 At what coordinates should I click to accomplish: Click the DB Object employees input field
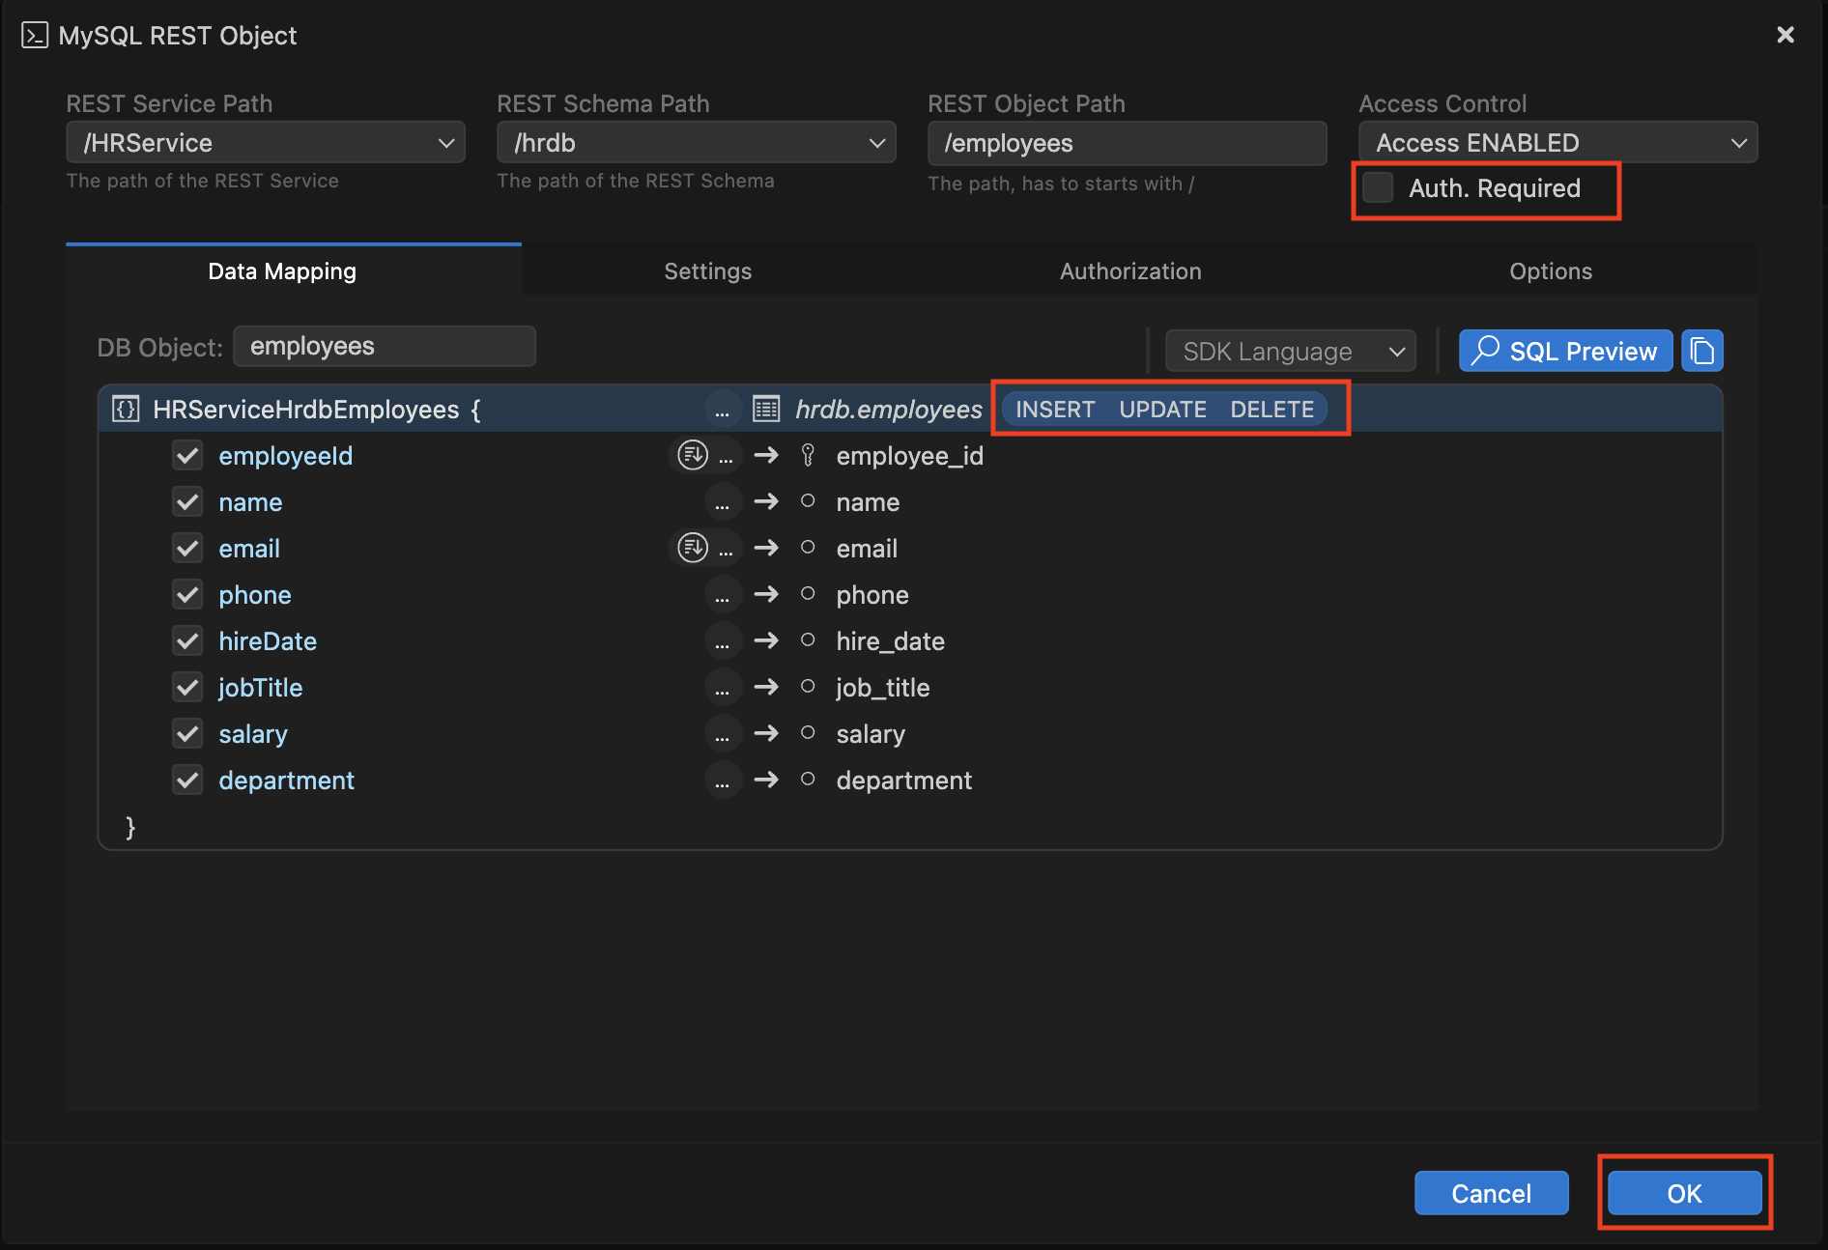(384, 346)
